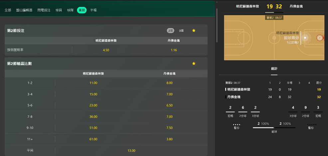
Task: Pick 9-10 margin odds 51.00
Action: [x=93, y=128]
